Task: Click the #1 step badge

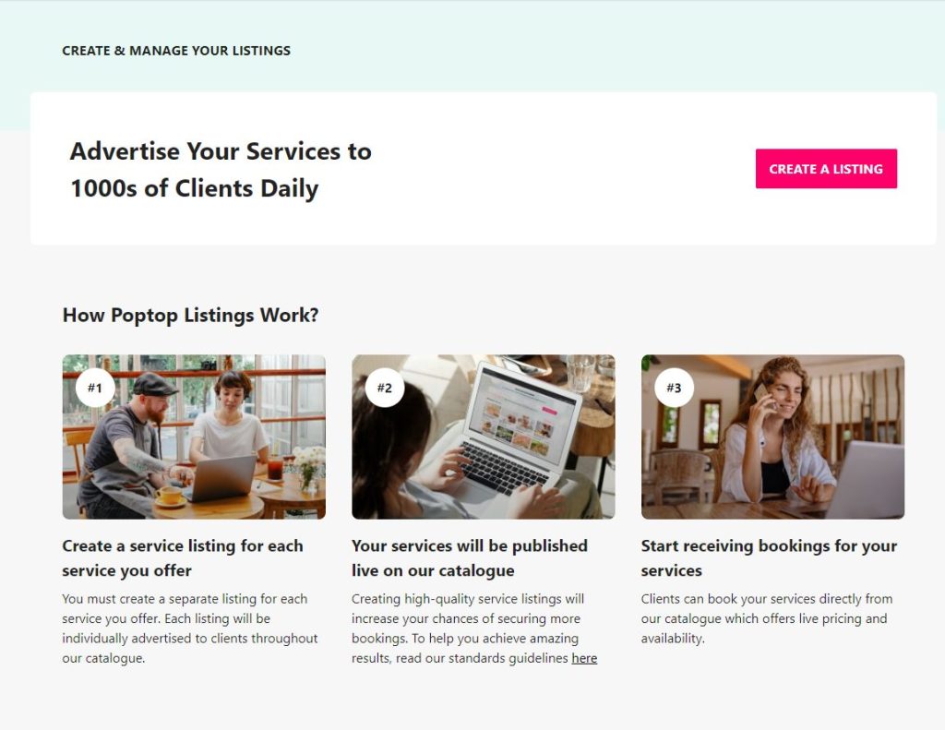Action: (x=95, y=388)
